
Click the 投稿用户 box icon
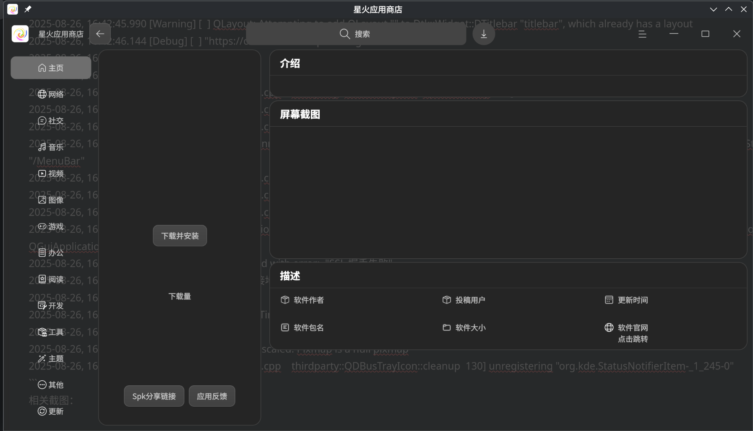click(x=447, y=300)
